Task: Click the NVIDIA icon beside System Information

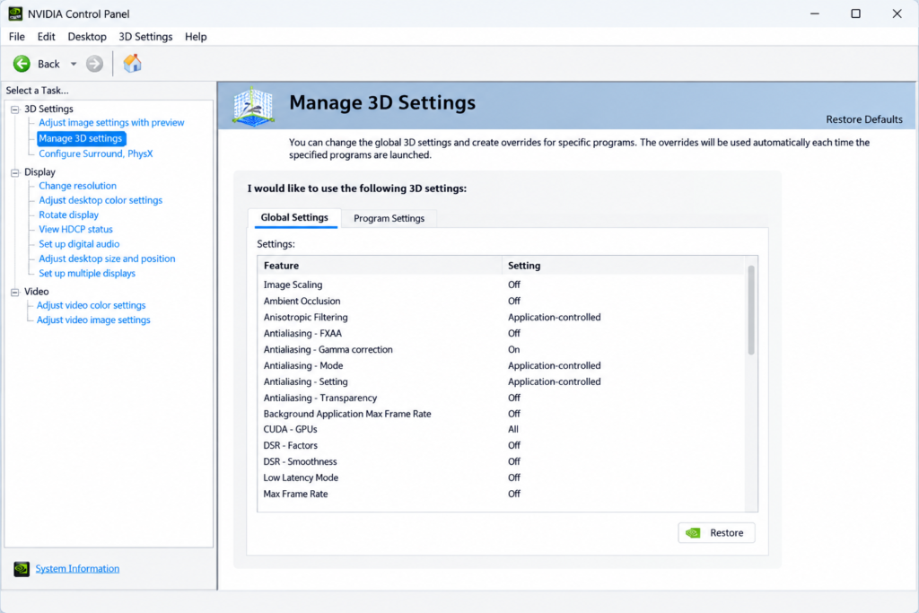Action: point(22,569)
